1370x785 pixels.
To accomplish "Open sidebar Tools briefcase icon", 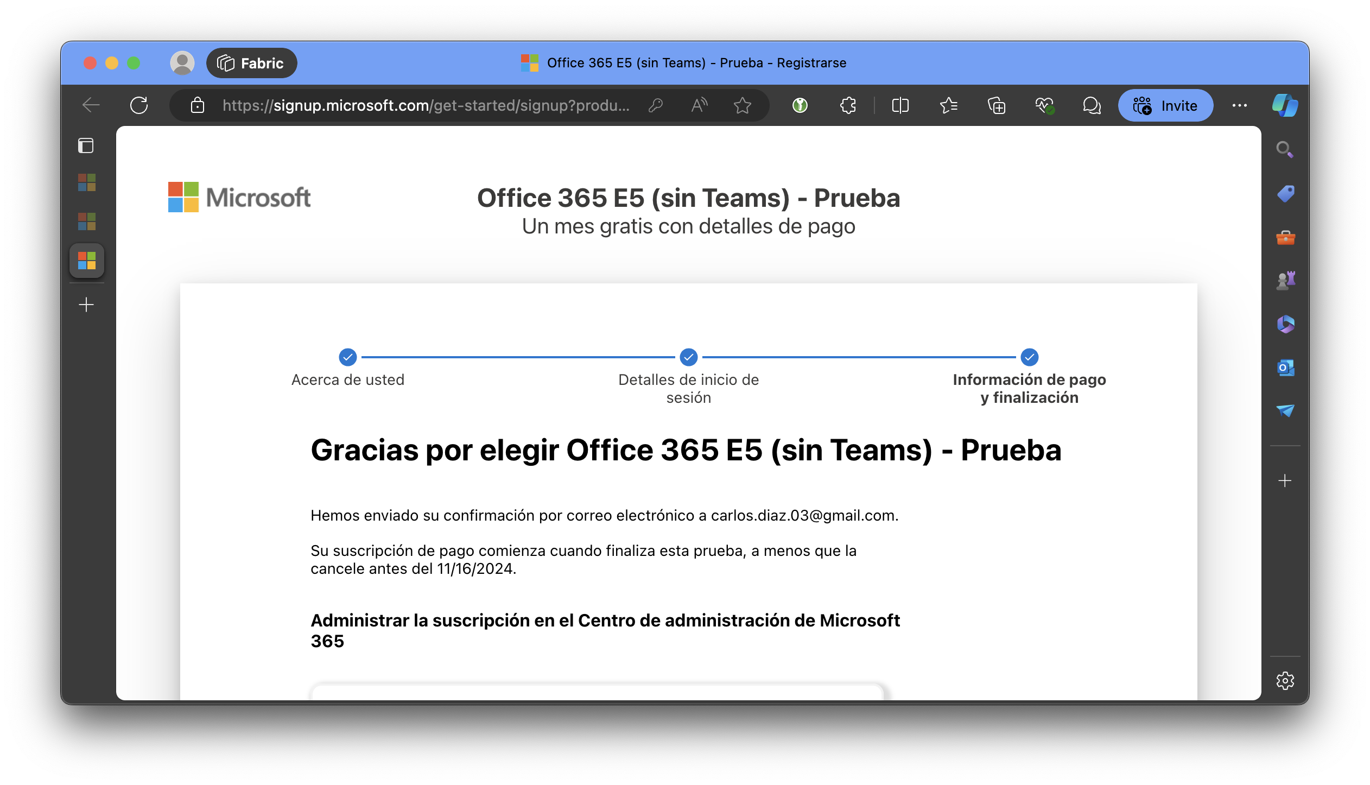I will click(x=1285, y=237).
